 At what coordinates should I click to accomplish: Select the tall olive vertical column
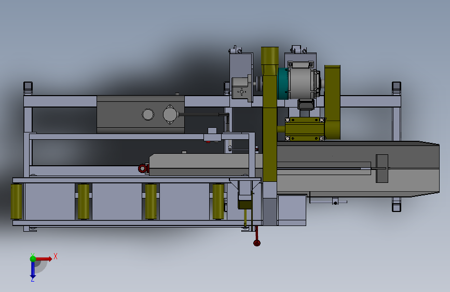[x=270, y=114]
